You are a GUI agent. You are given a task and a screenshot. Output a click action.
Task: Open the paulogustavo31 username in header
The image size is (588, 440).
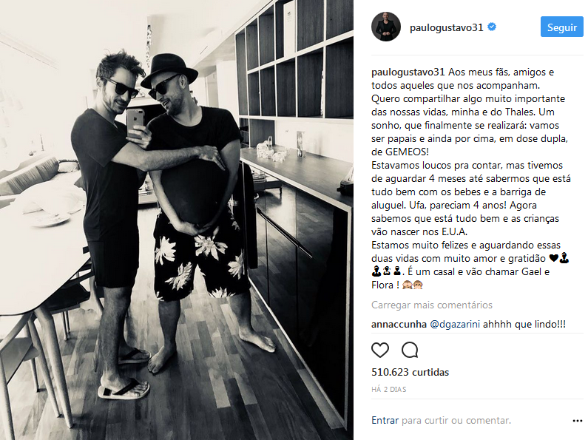click(x=446, y=27)
